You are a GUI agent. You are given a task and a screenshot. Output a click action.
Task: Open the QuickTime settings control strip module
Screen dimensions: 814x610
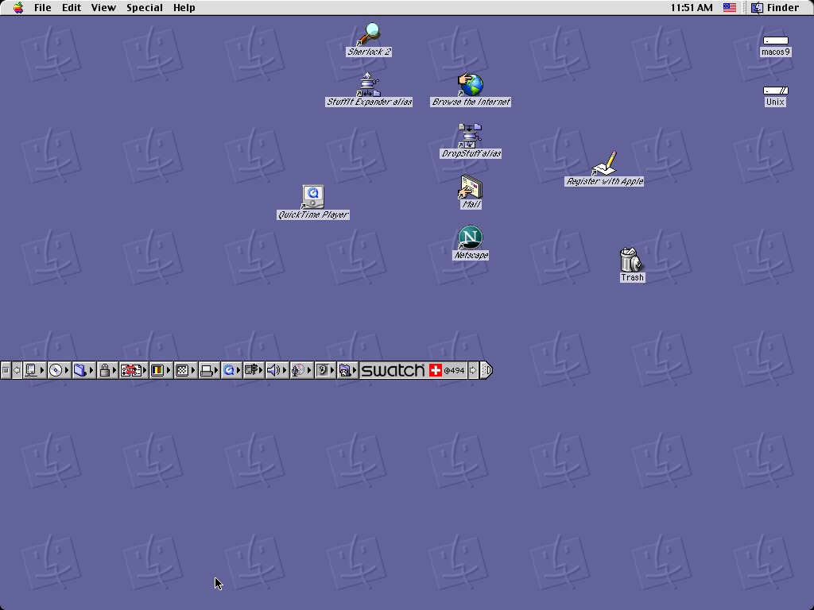click(232, 370)
